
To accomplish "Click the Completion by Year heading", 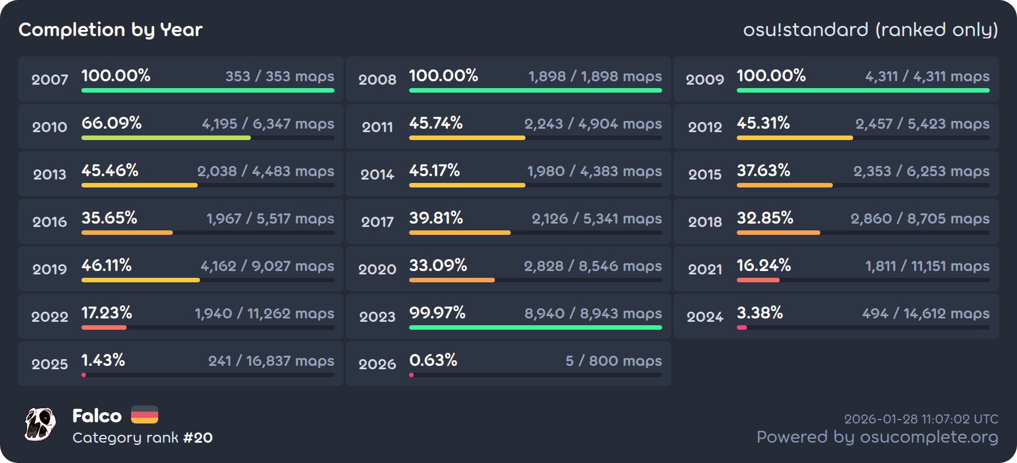I will (110, 29).
